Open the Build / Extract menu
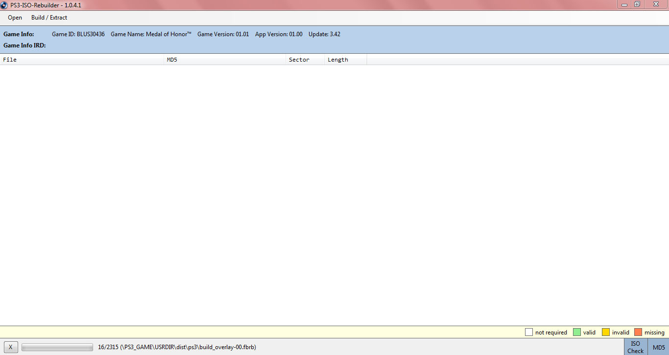669x355 pixels. click(49, 18)
